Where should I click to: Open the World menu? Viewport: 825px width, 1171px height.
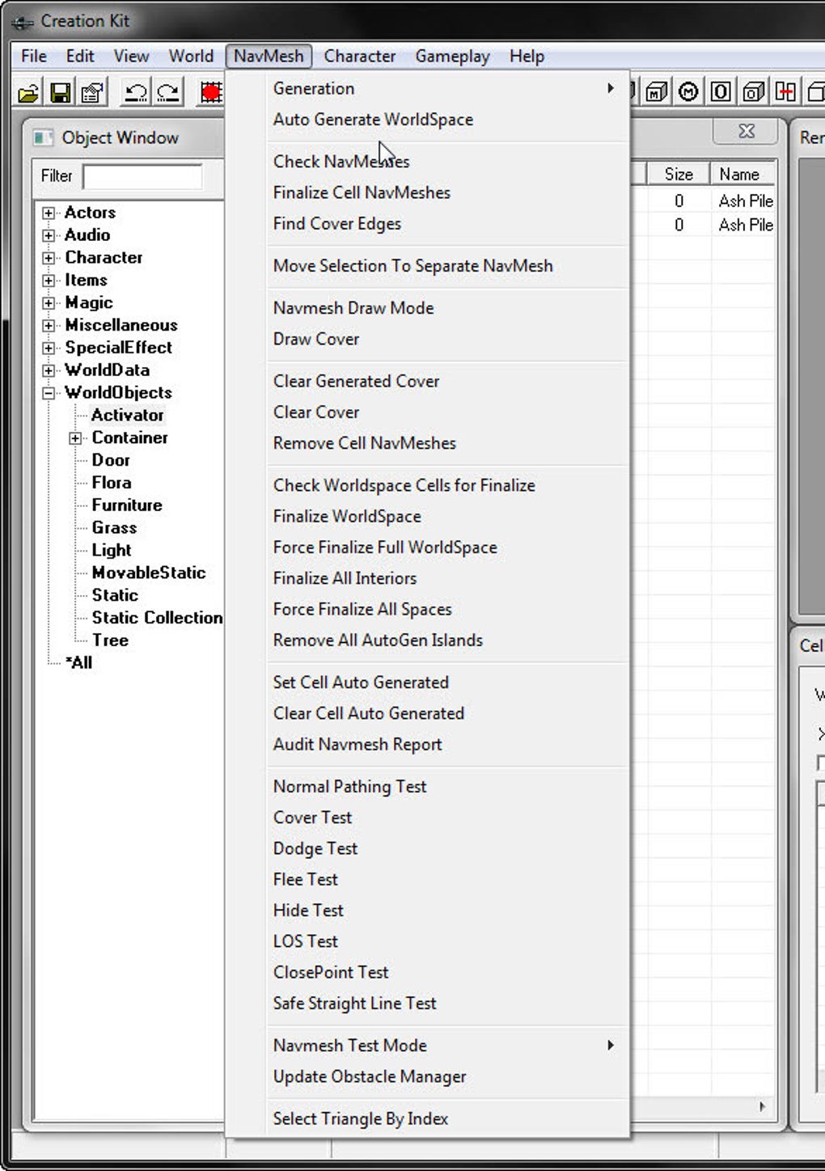pos(191,56)
